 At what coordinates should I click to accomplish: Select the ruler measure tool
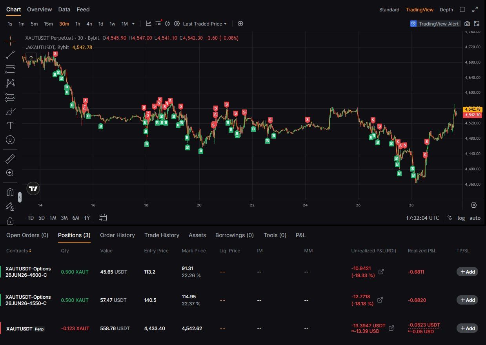click(10, 159)
